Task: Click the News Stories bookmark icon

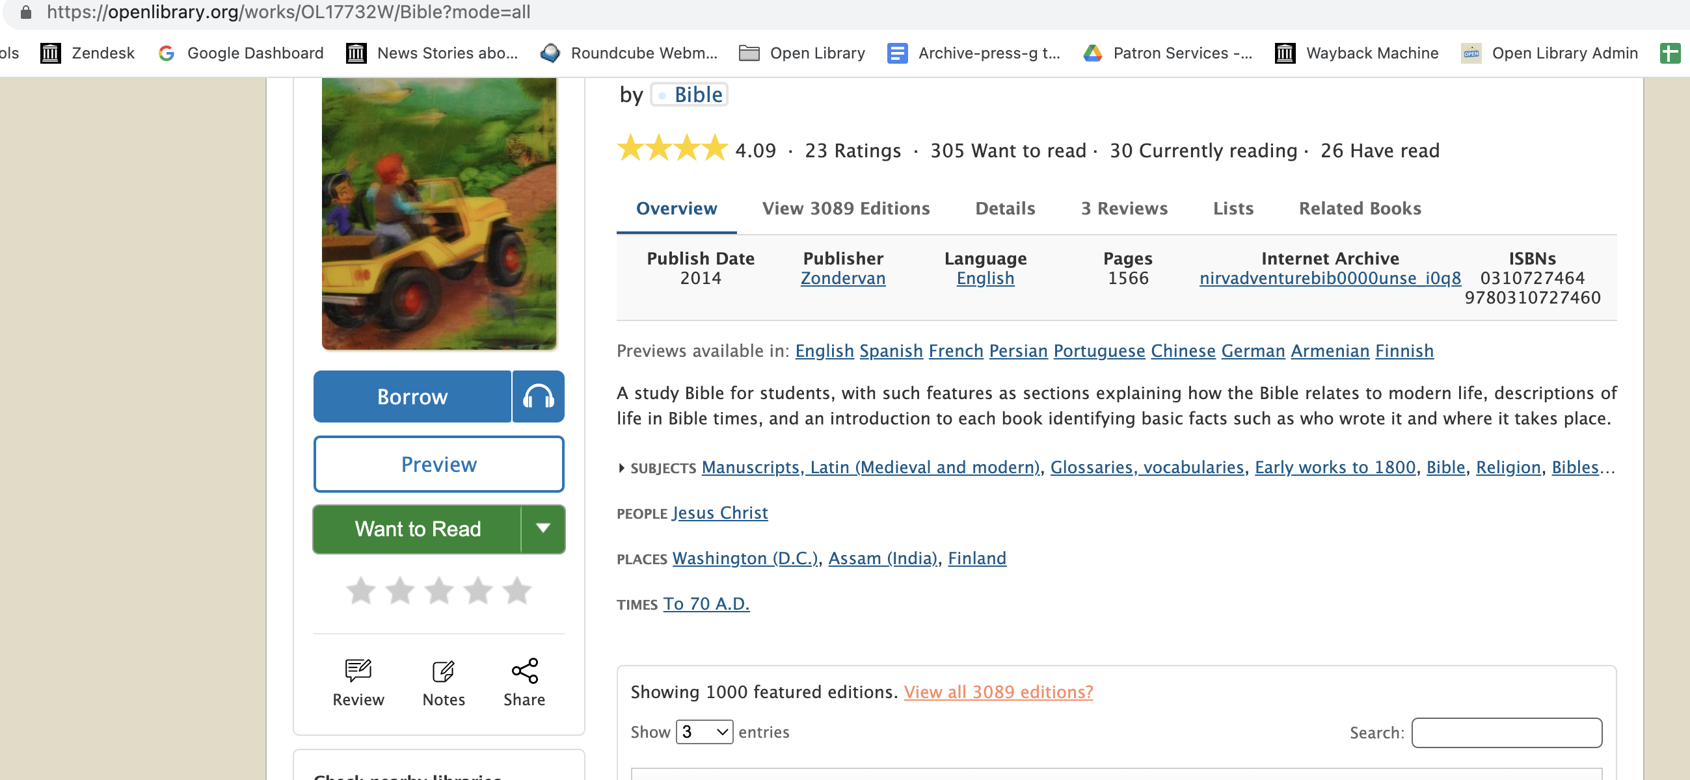Action: (x=356, y=53)
